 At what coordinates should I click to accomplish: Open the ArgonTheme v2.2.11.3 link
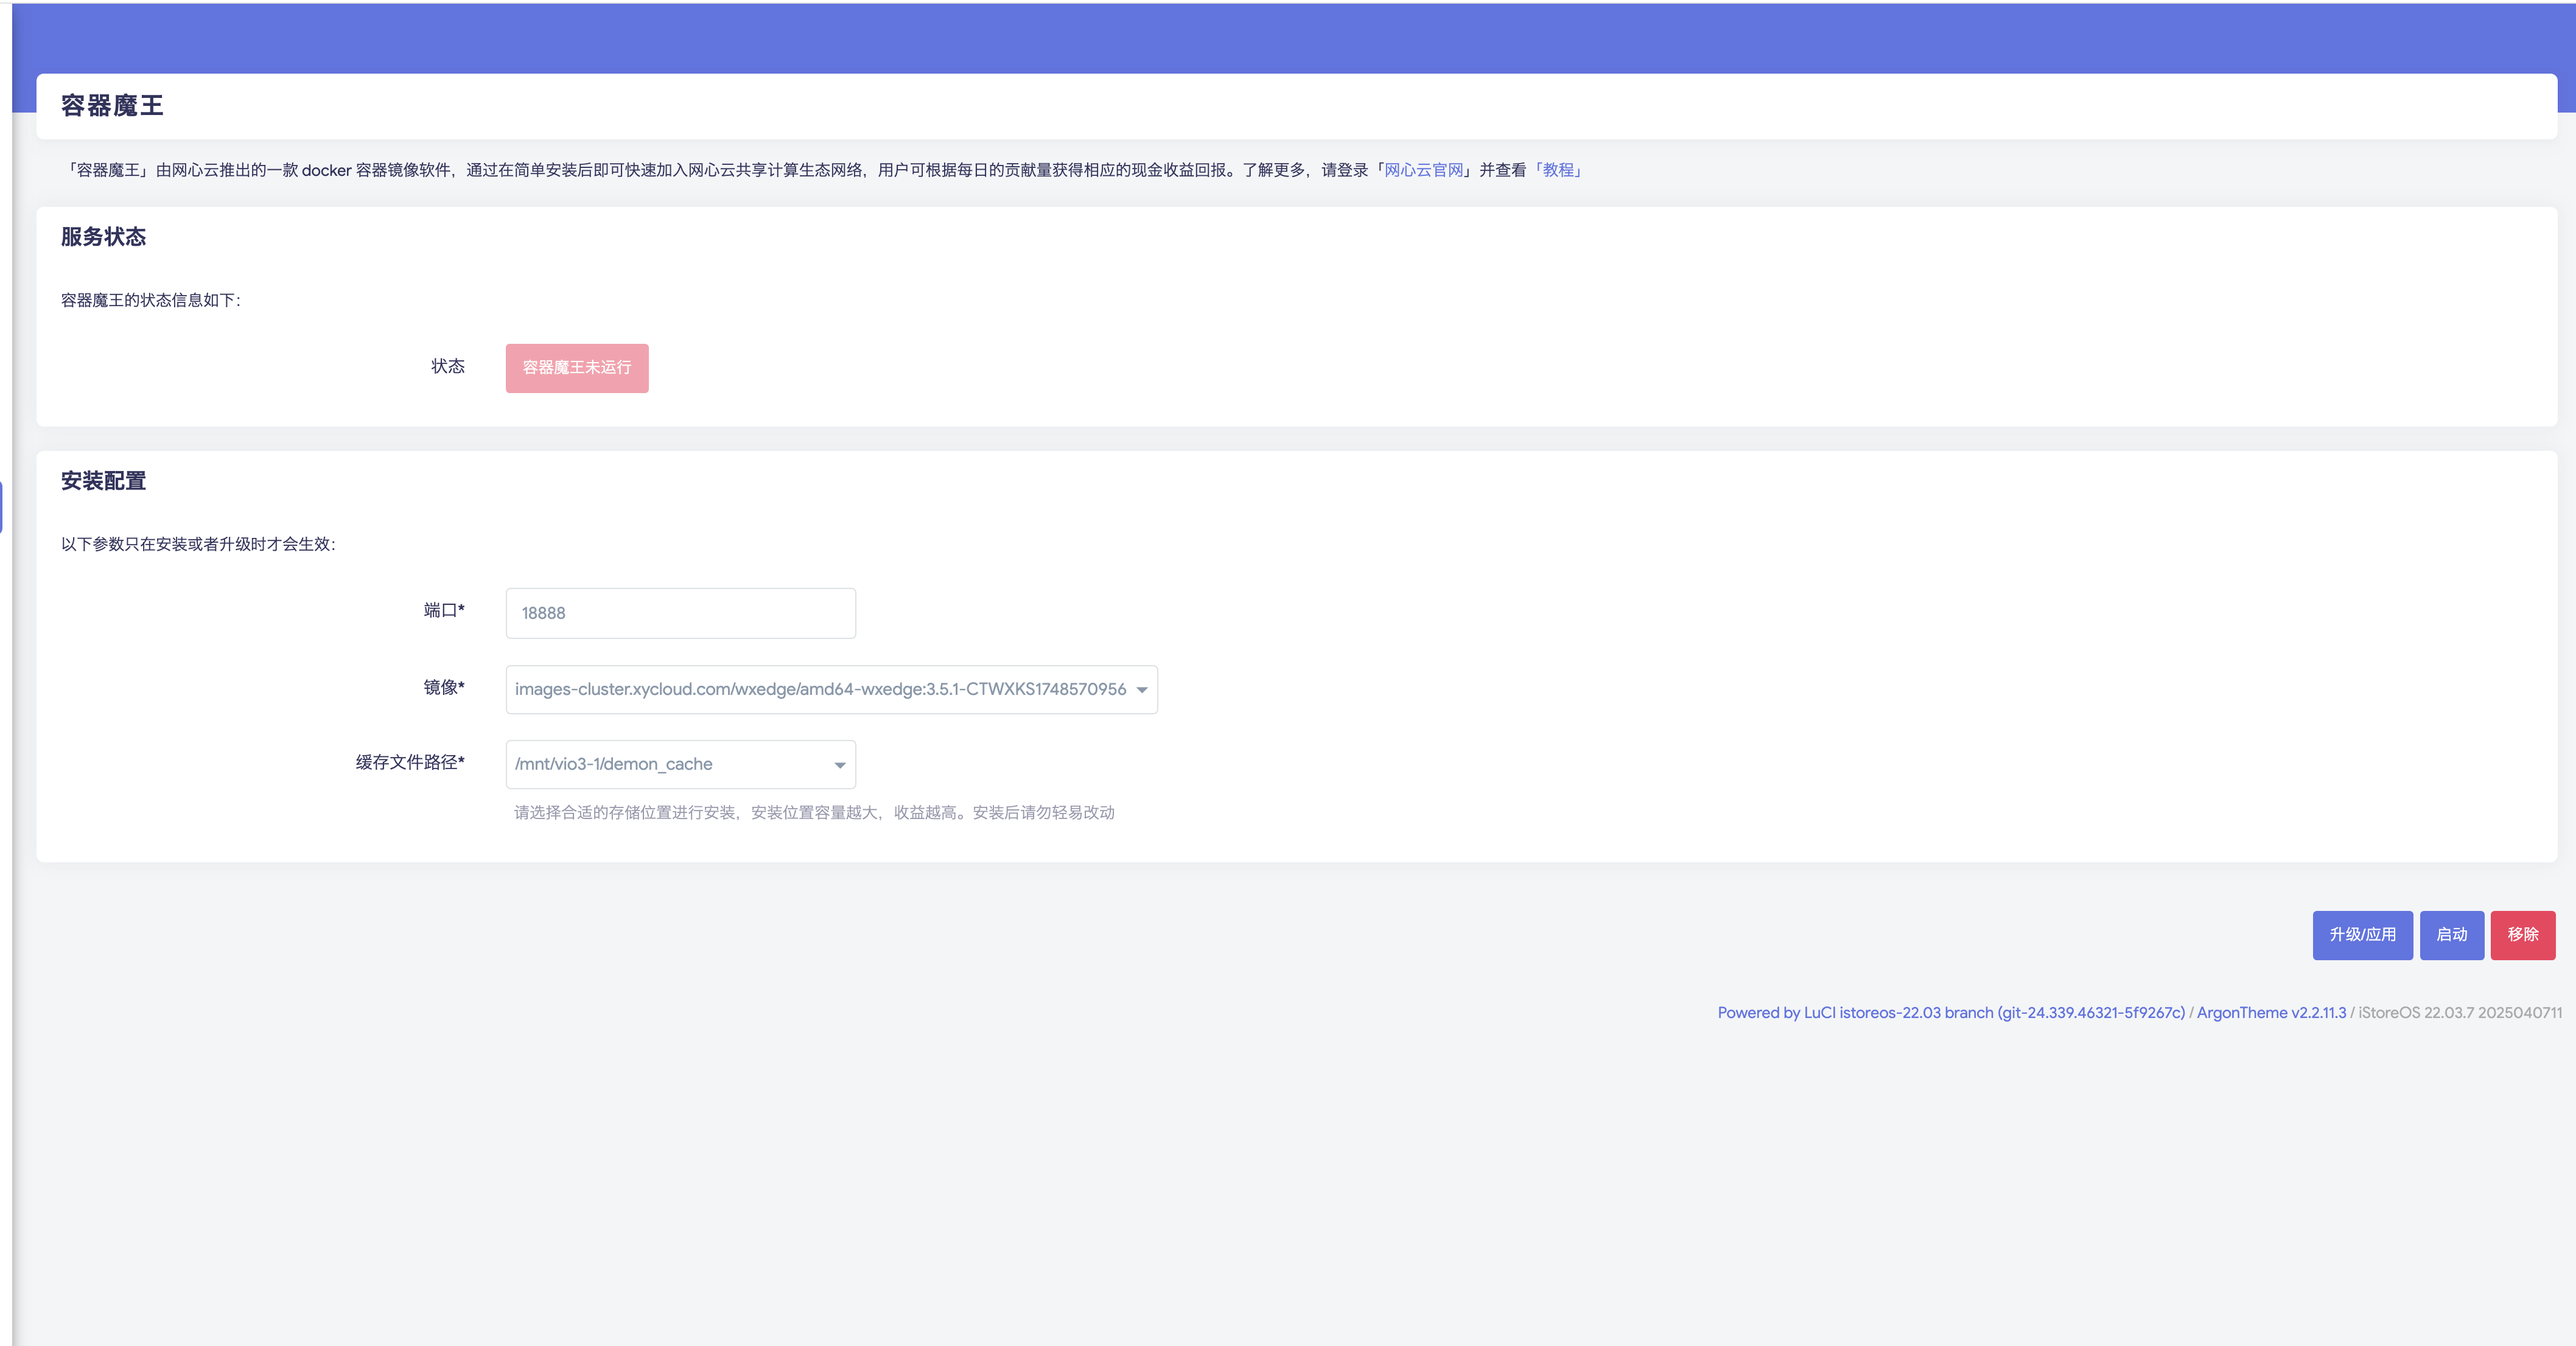click(2271, 1013)
